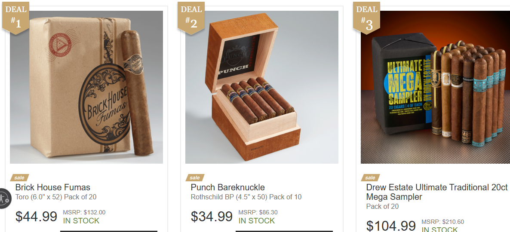Image resolution: width=510 pixels, height=232 pixels.
Task: Click the dark button under Brick House Fumas
Action: click(109, 231)
